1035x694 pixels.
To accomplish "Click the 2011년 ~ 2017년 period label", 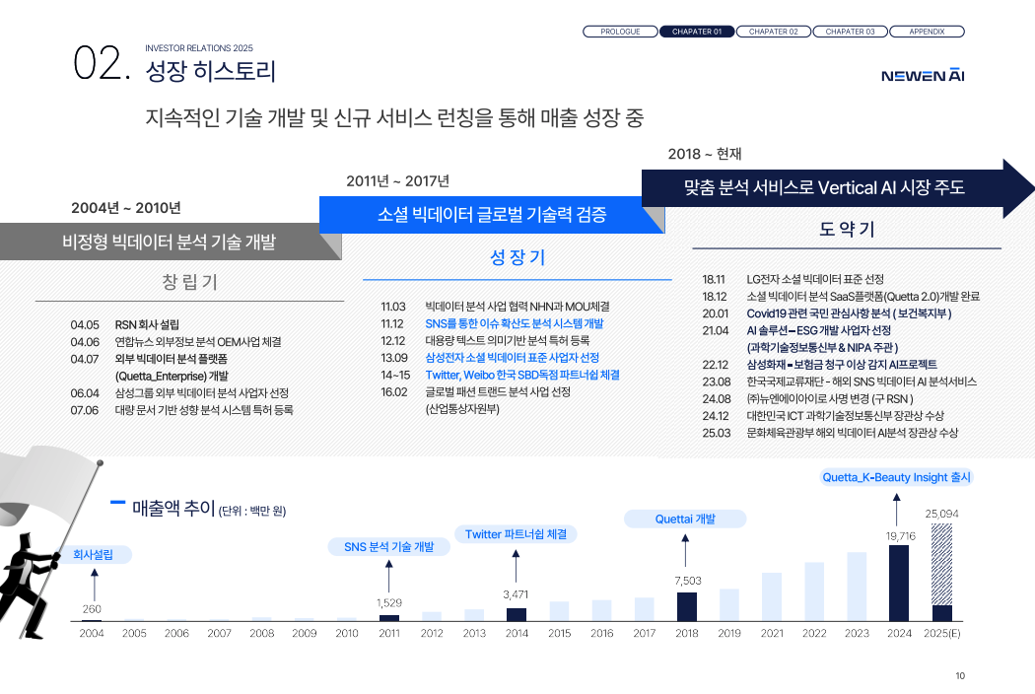I will pos(398,181).
